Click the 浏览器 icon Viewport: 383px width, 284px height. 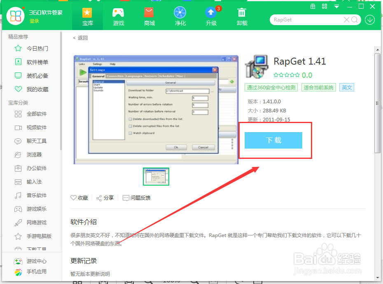(18, 155)
